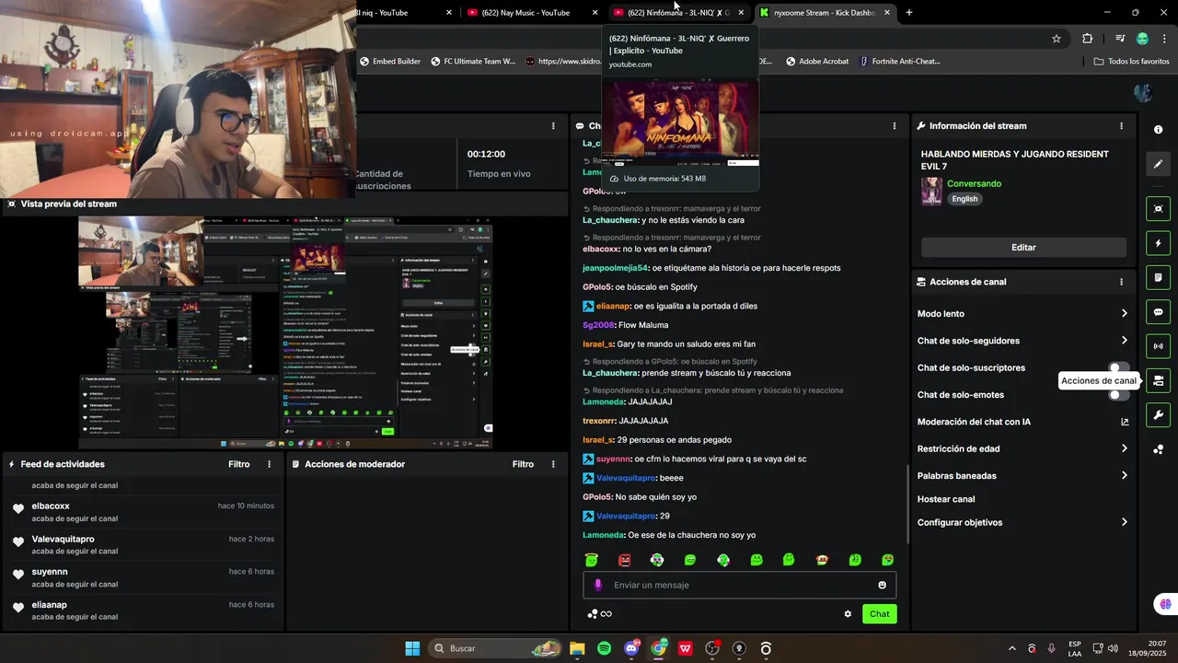Screen dimensions: 1178x663
Task: Click the Editar stream info button
Action: [x=1023, y=248]
